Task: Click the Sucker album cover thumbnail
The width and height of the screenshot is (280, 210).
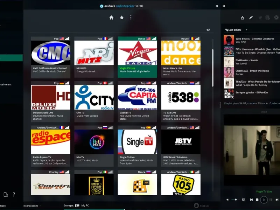Action: [229, 72]
